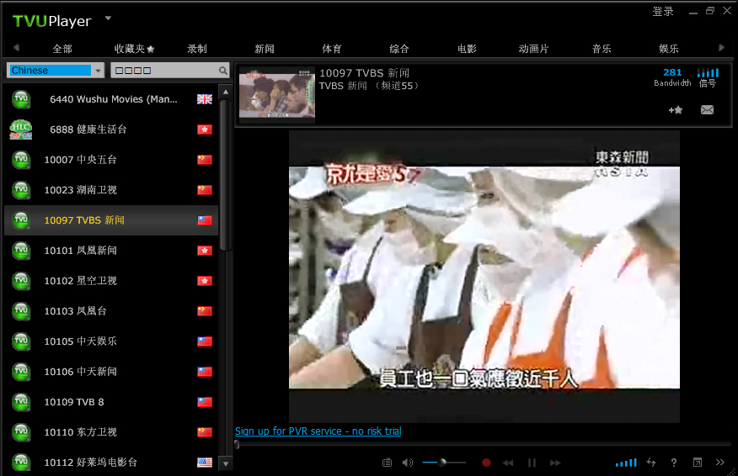Select channel 10112 好莱坞电影台

pos(111,463)
